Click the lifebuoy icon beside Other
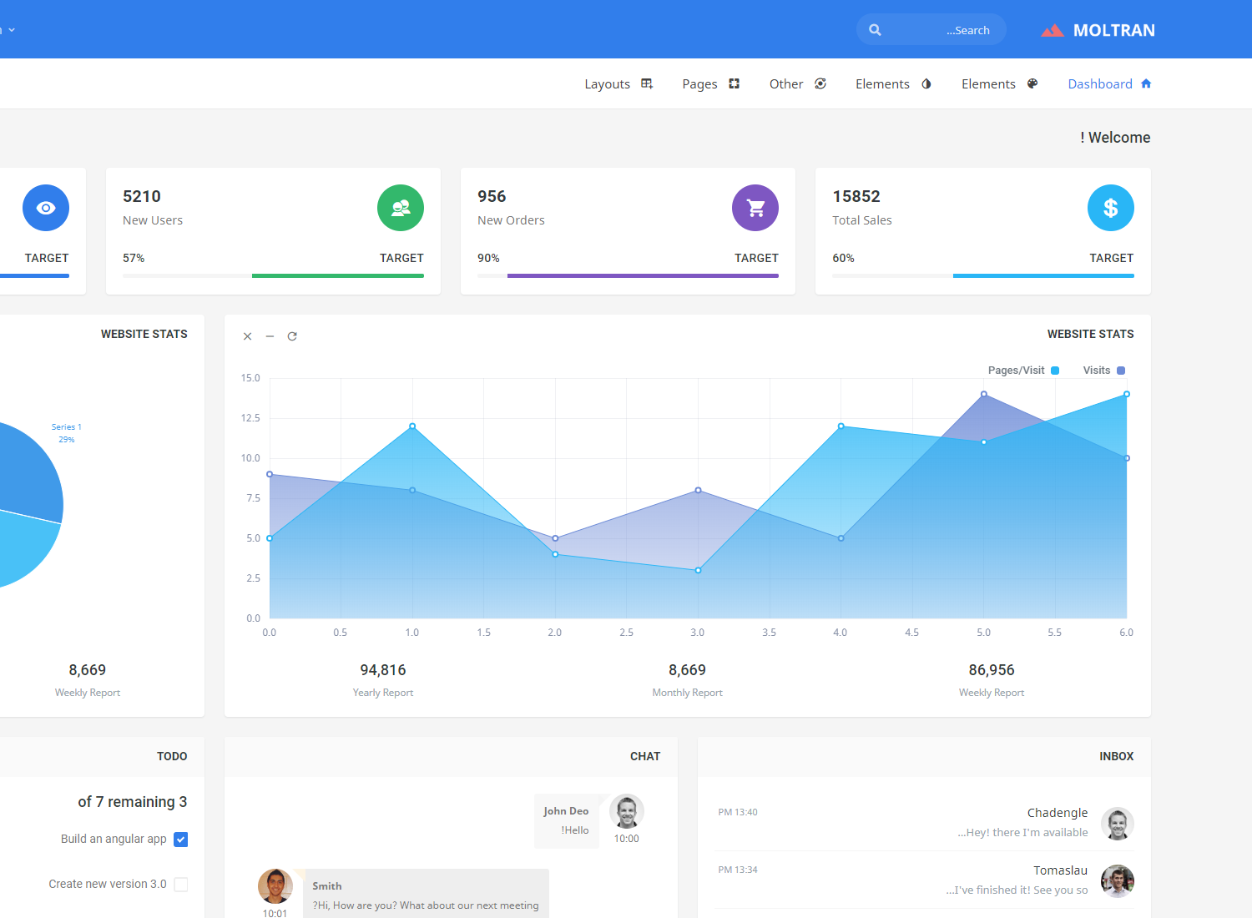The height and width of the screenshot is (918, 1252). pyautogui.click(x=820, y=83)
